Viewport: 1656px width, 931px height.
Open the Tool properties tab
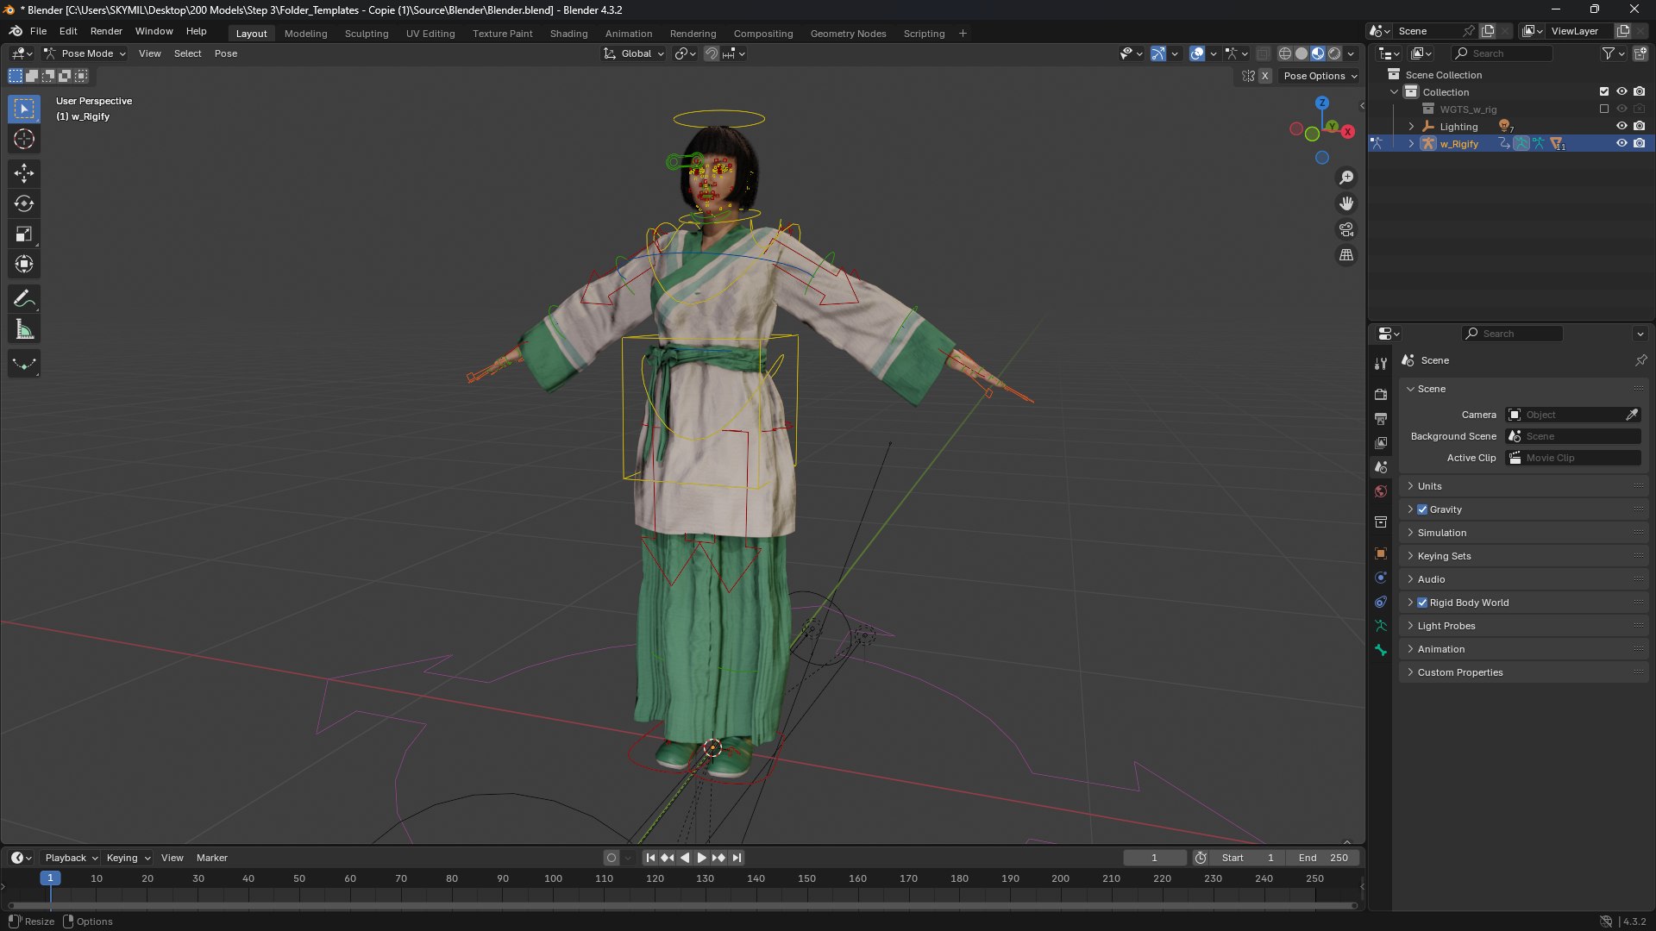point(1381,364)
